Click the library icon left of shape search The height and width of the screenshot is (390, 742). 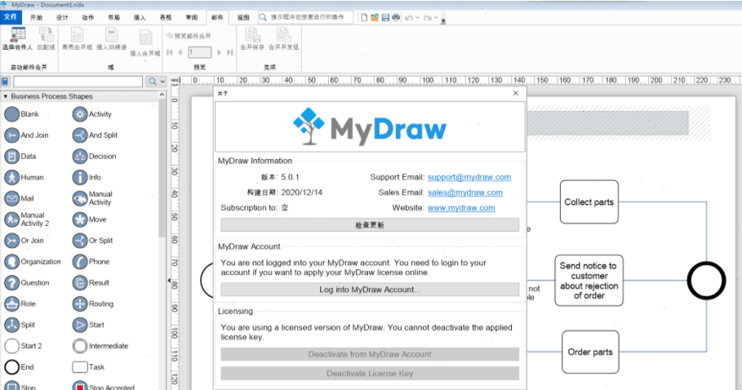tap(5, 82)
